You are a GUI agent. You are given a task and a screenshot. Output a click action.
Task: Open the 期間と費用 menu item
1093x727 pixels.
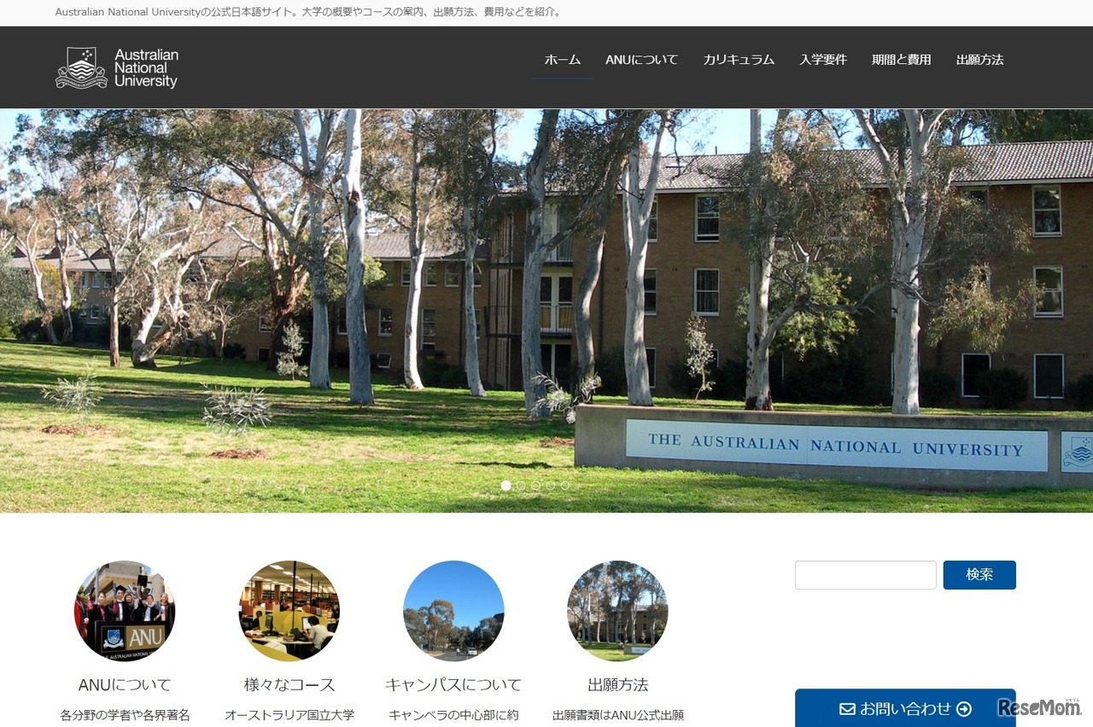click(x=902, y=60)
